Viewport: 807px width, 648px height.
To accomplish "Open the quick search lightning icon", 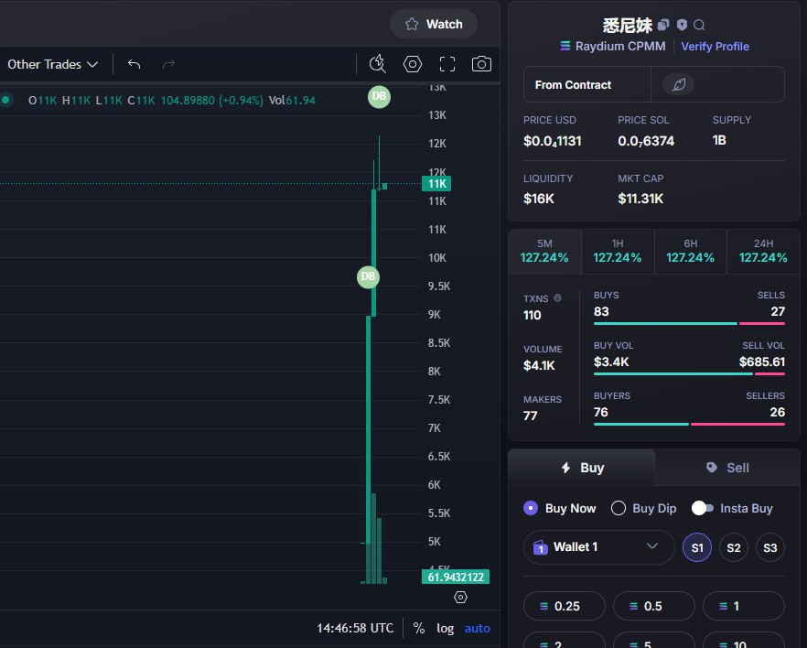I will click(378, 64).
